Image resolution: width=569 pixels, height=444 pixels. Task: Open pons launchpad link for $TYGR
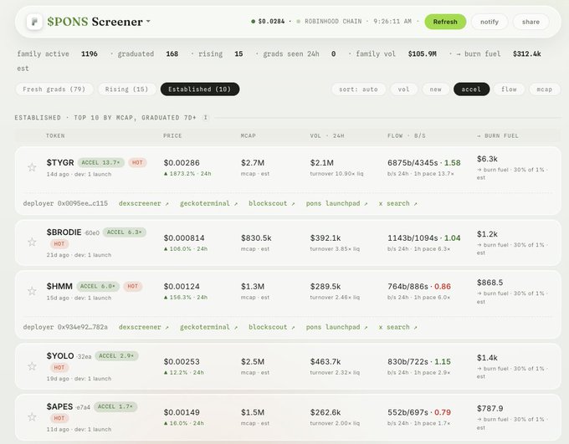[336, 203]
